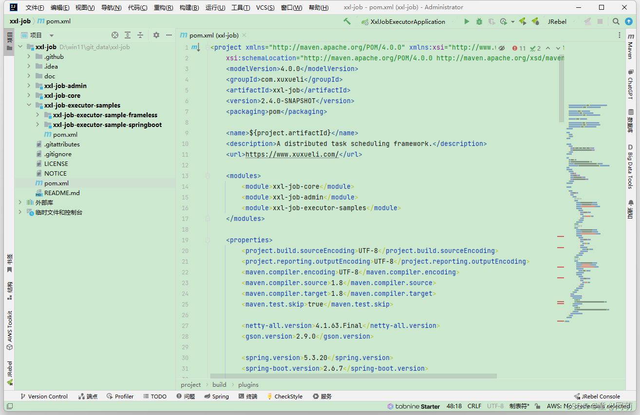640x415 pixels.
Task: Toggle Notifications bell side panel
Action: [630, 209]
